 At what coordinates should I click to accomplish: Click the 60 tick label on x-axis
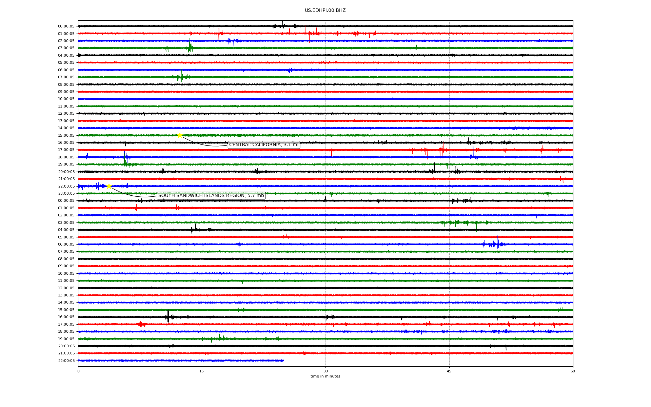pos(573,371)
